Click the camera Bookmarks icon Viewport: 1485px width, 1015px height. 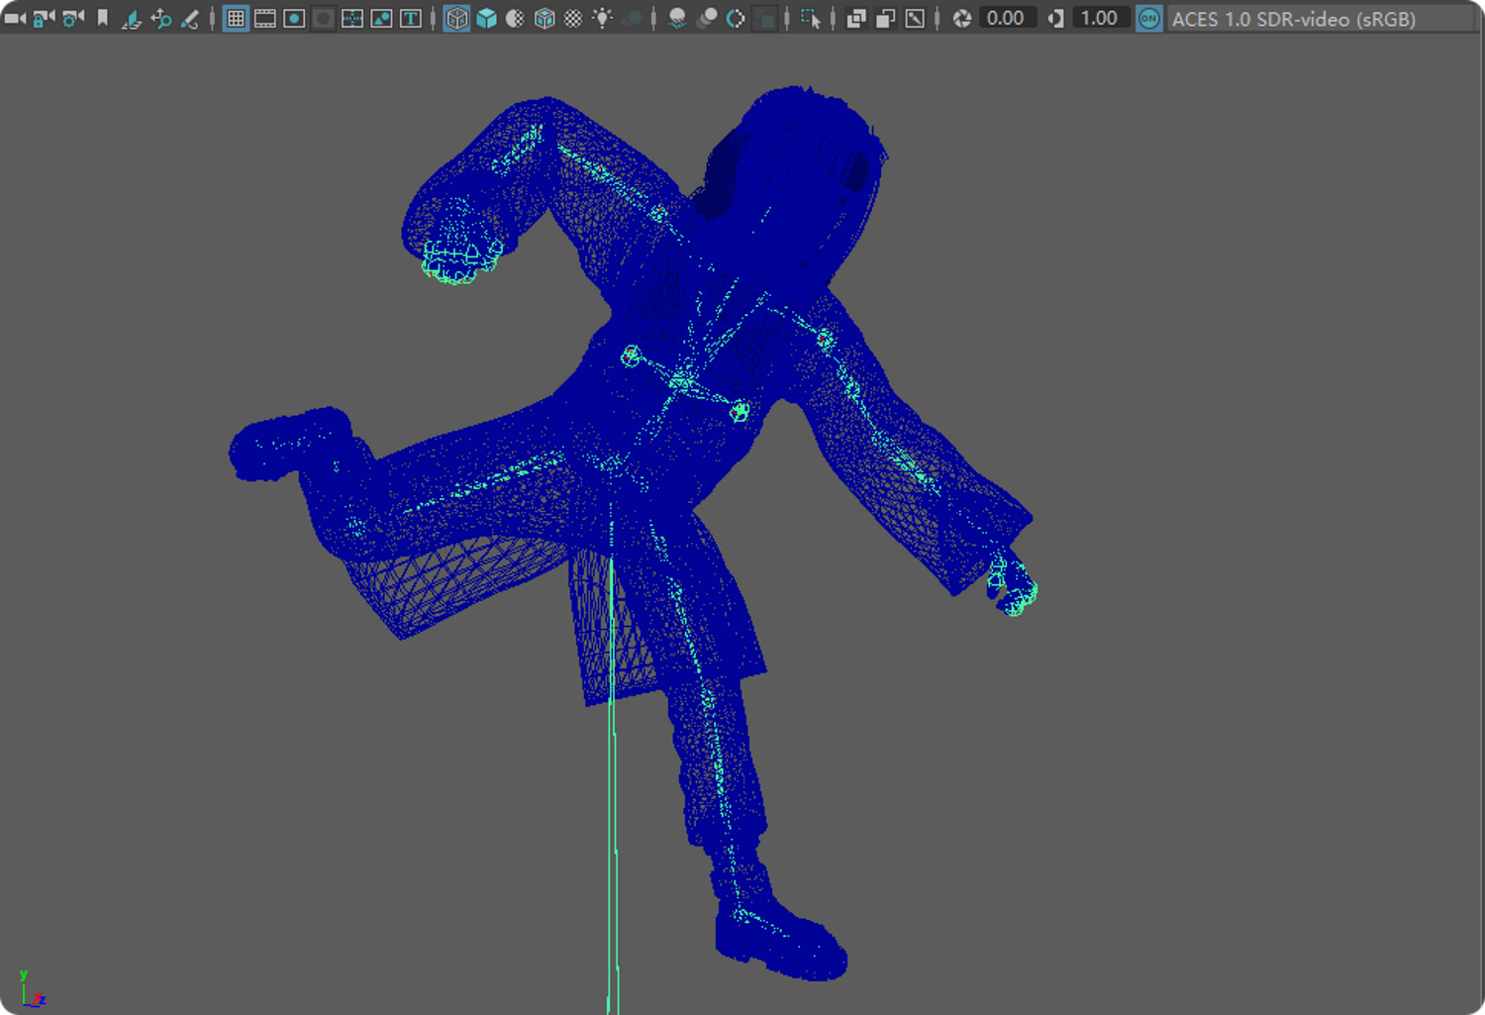[x=102, y=18]
